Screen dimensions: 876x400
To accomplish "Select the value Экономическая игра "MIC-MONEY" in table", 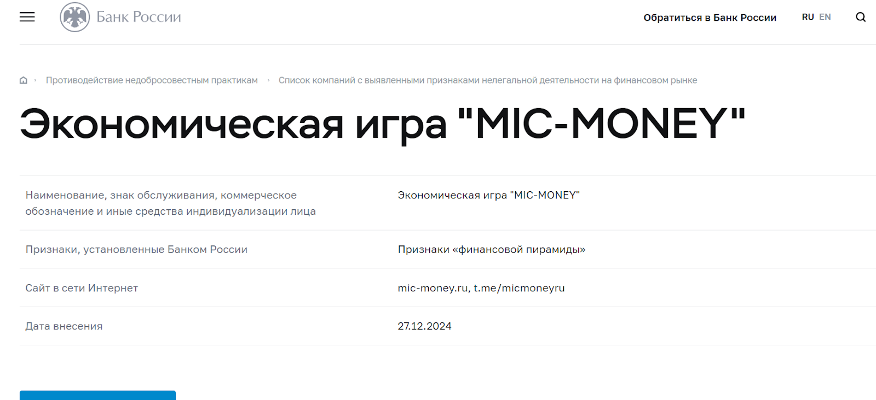I will [488, 195].
